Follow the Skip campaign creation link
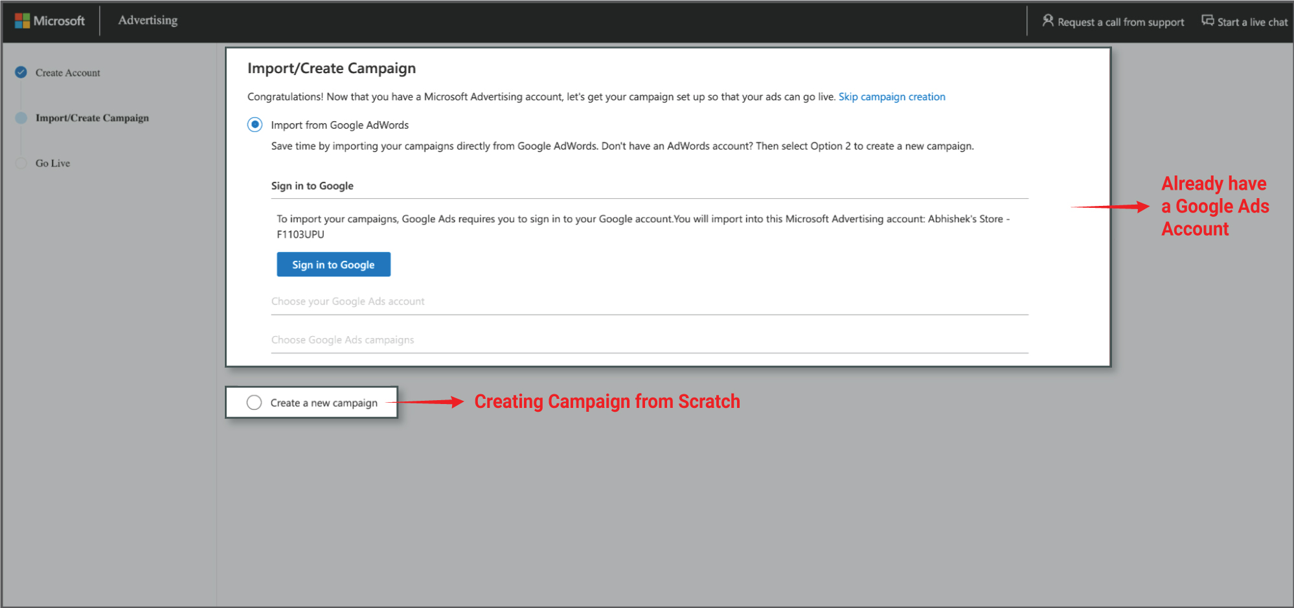Screen dimensions: 1294x608 pyautogui.click(x=892, y=96)
